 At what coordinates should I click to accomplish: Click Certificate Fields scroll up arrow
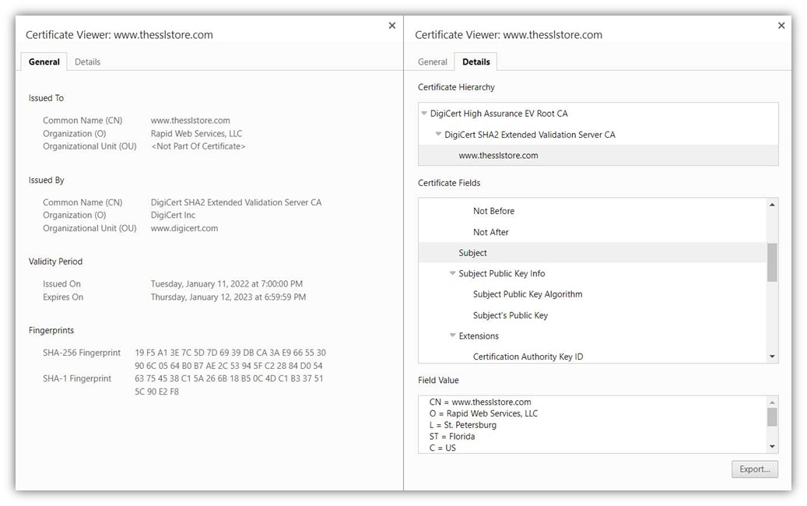(x=772, y=205)
